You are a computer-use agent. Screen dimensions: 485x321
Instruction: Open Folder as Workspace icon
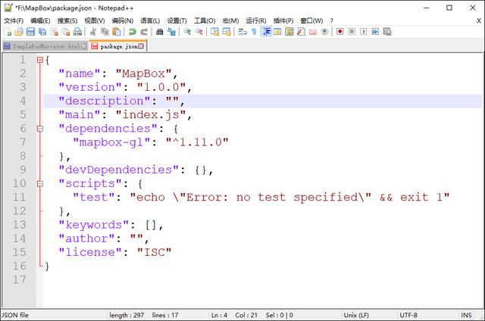pyautogui.click(x=313, y=32)
